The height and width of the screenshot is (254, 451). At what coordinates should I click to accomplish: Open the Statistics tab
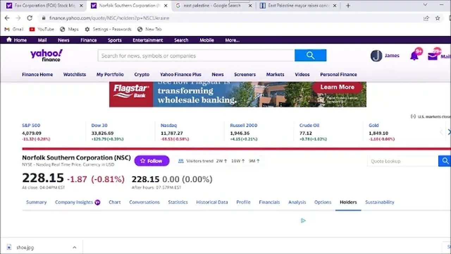pyautogui.click(x=178, y=202)
